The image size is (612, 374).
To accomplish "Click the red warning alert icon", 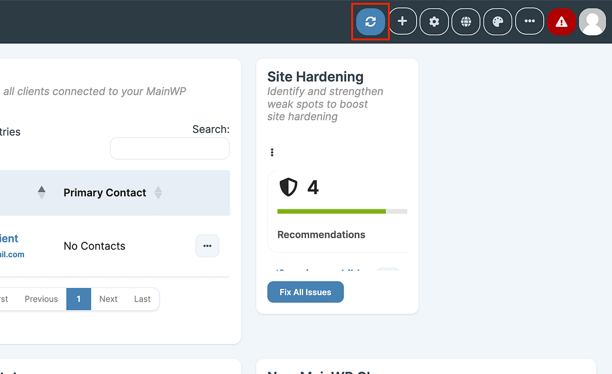I will tap(561, 22).
